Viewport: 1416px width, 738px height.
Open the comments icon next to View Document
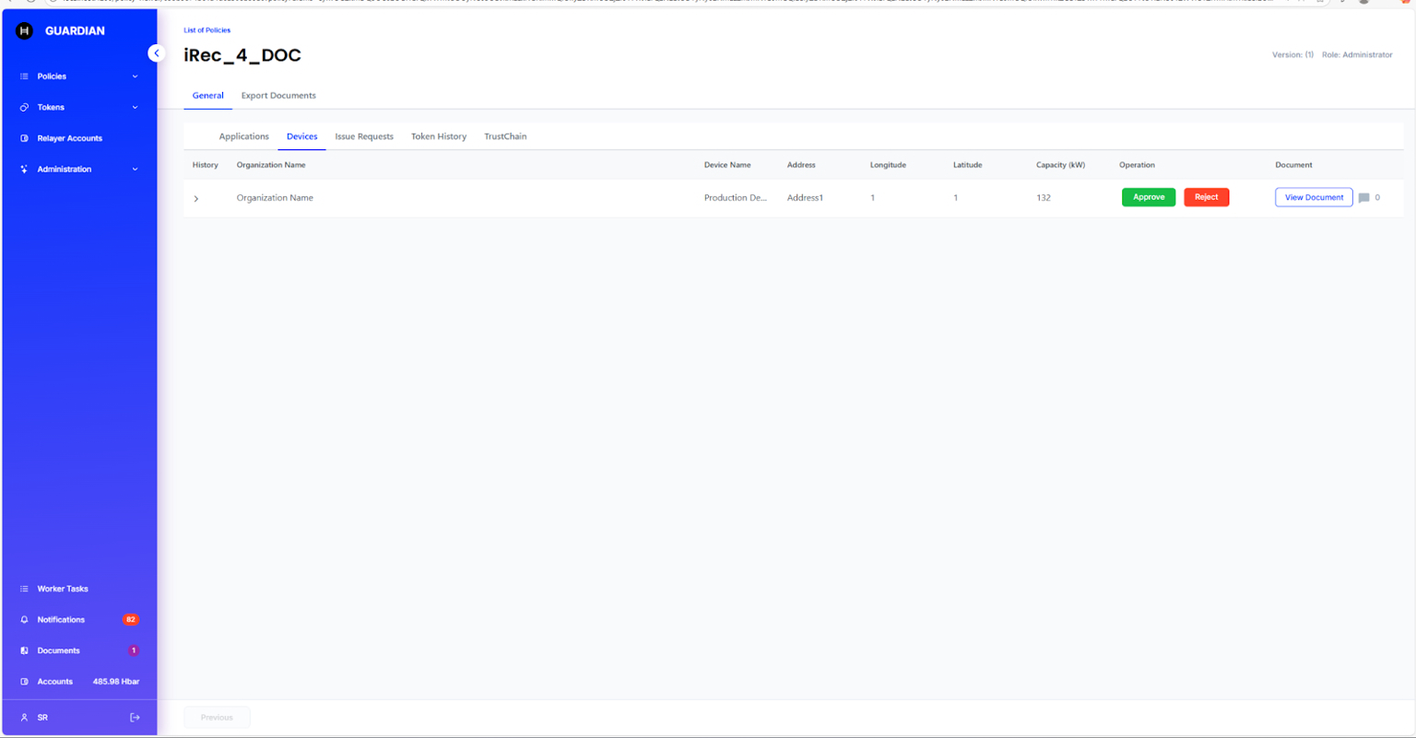(x=1363, y=198)
